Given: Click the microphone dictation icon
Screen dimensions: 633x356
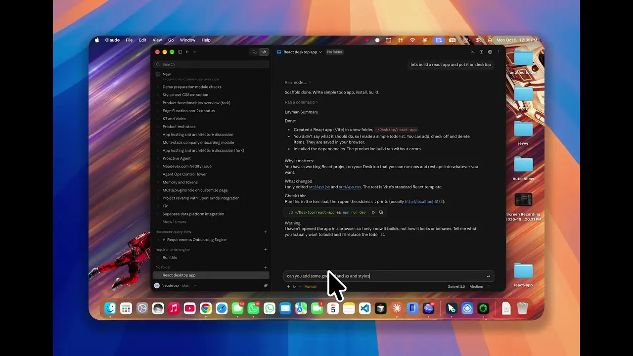Looking at the screenshot, I should click(294, 286).
